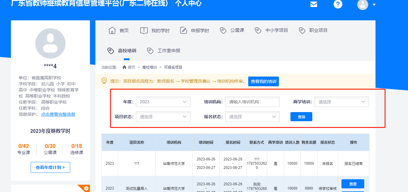Open the 职业项目 tab
This screenshot has width=408, height=192.
(x=318, y=30)
